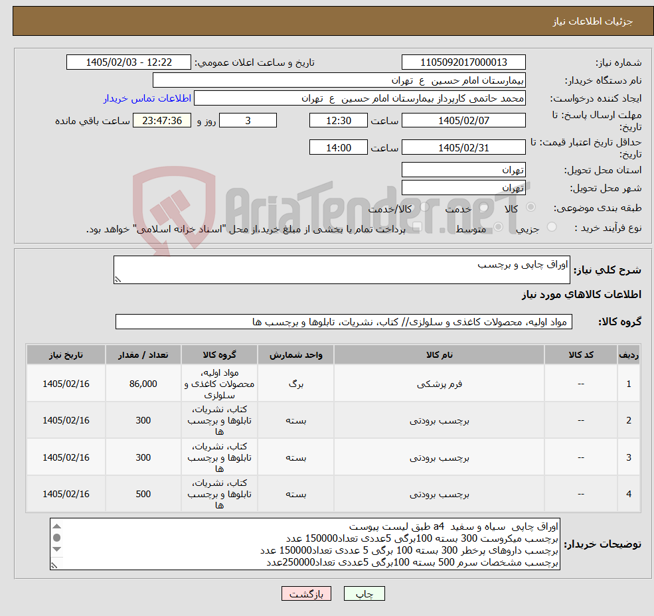Click the remaining days field showing 3
The height and width of the screenshot is (616, 654).
(x=248, y=121)
